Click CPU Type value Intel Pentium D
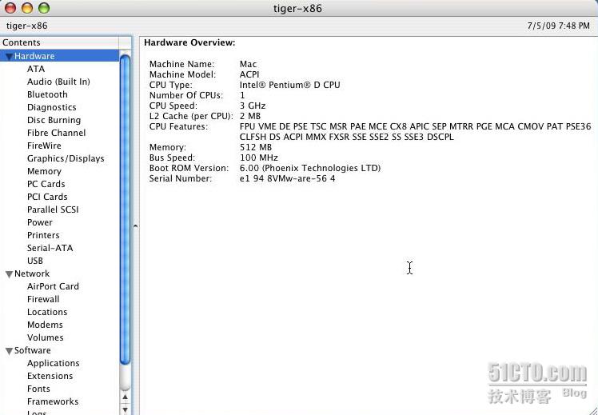This screenshot has width=598, height=415. click(x=290, y=85)
